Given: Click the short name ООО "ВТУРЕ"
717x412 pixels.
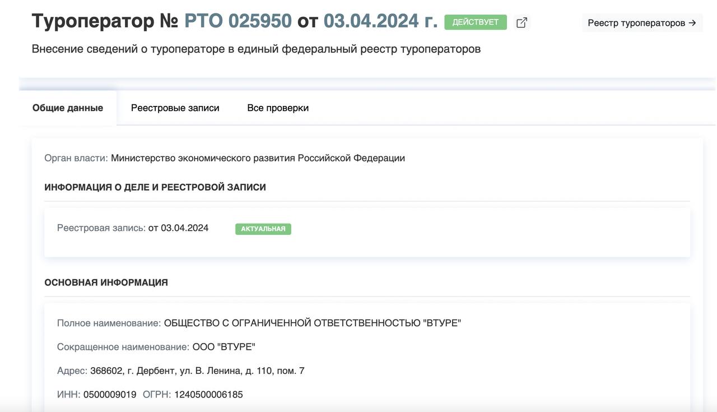Looking at the screenshot, I should tap(224, 347).
